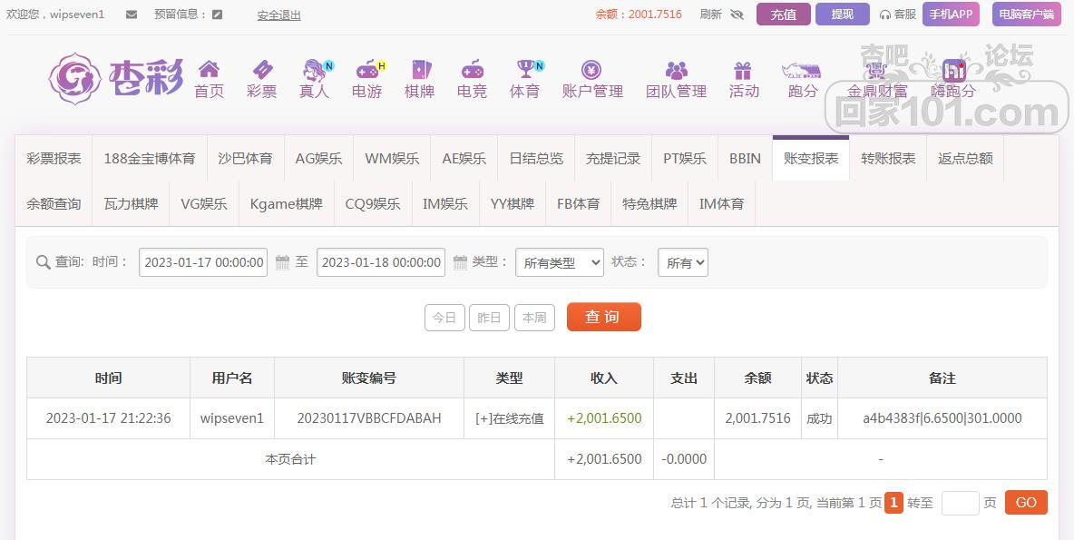Switch to PT娱乐 tab
Screen dimensions: 1074x540
(685, 158)
